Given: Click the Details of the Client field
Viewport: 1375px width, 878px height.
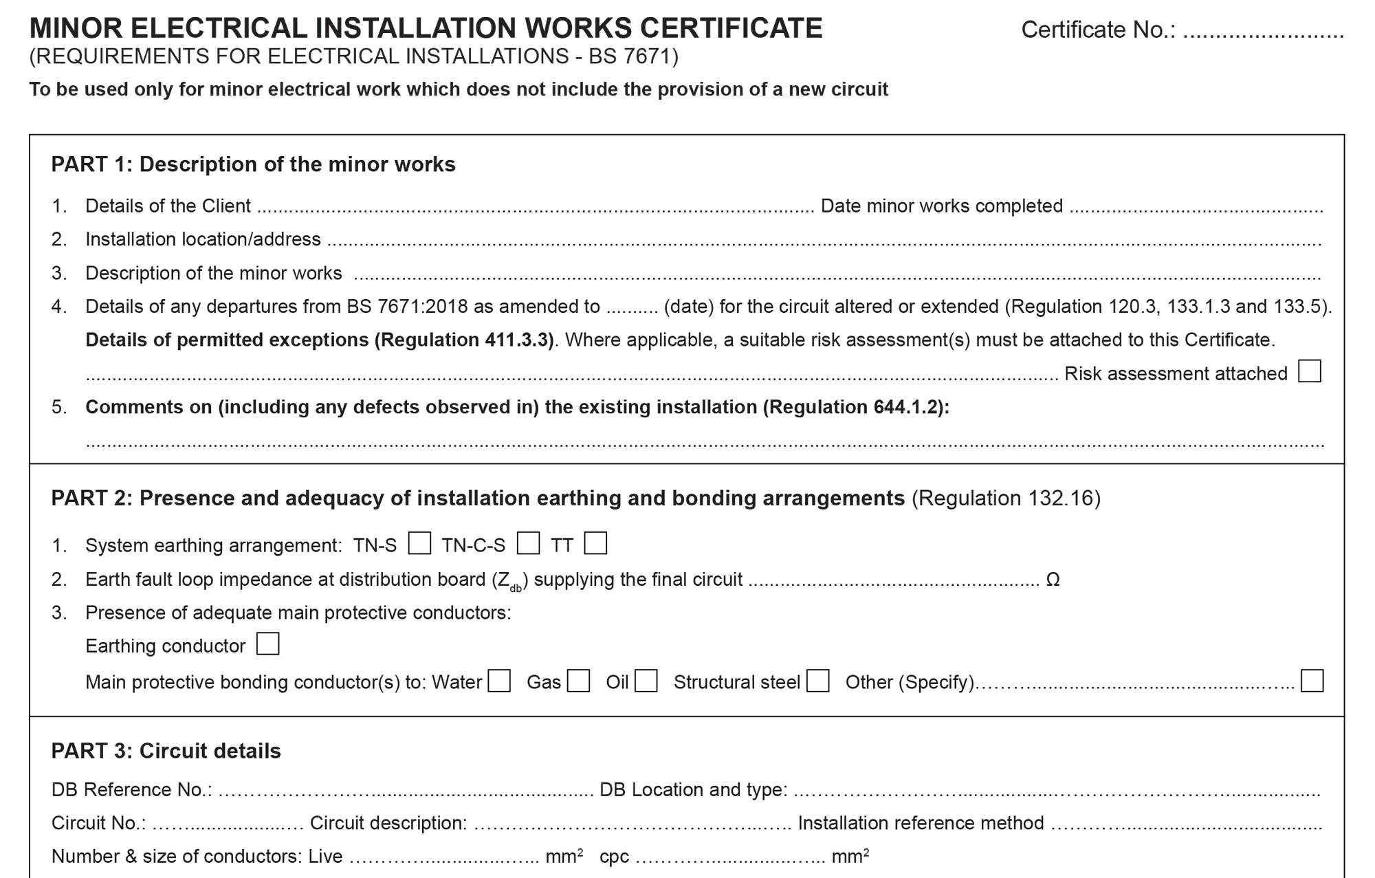Looking at the screenshot, I should click(x=535, y=206).
